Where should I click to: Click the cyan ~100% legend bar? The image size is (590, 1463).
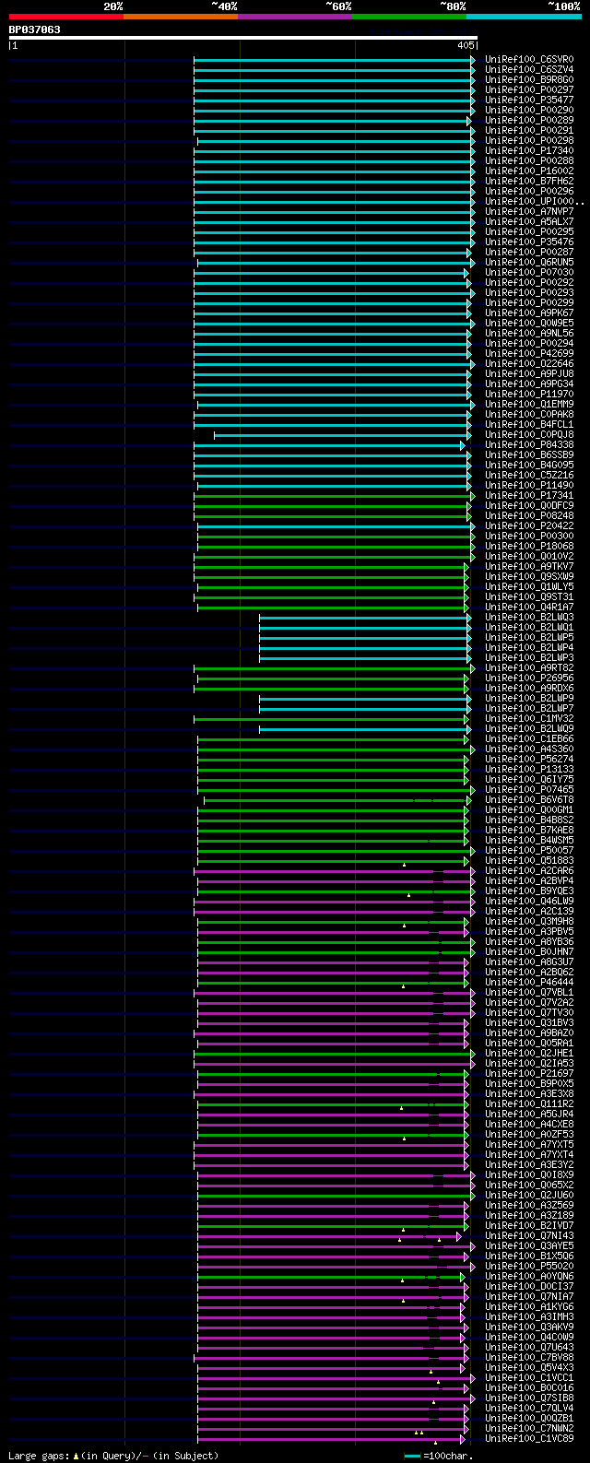pyautogui.click(x=524, y=16)
